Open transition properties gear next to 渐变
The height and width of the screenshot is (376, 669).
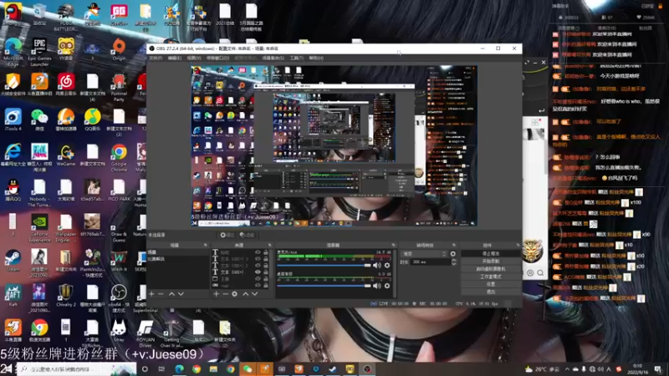click(x=452, y=254)
